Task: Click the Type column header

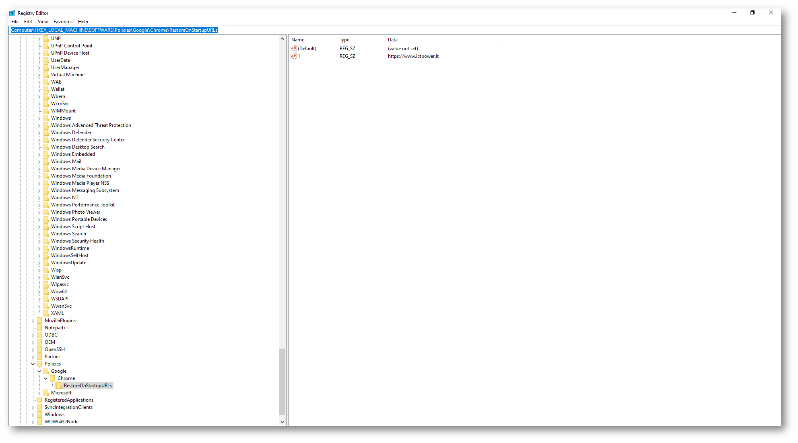Action: [361, 40]
